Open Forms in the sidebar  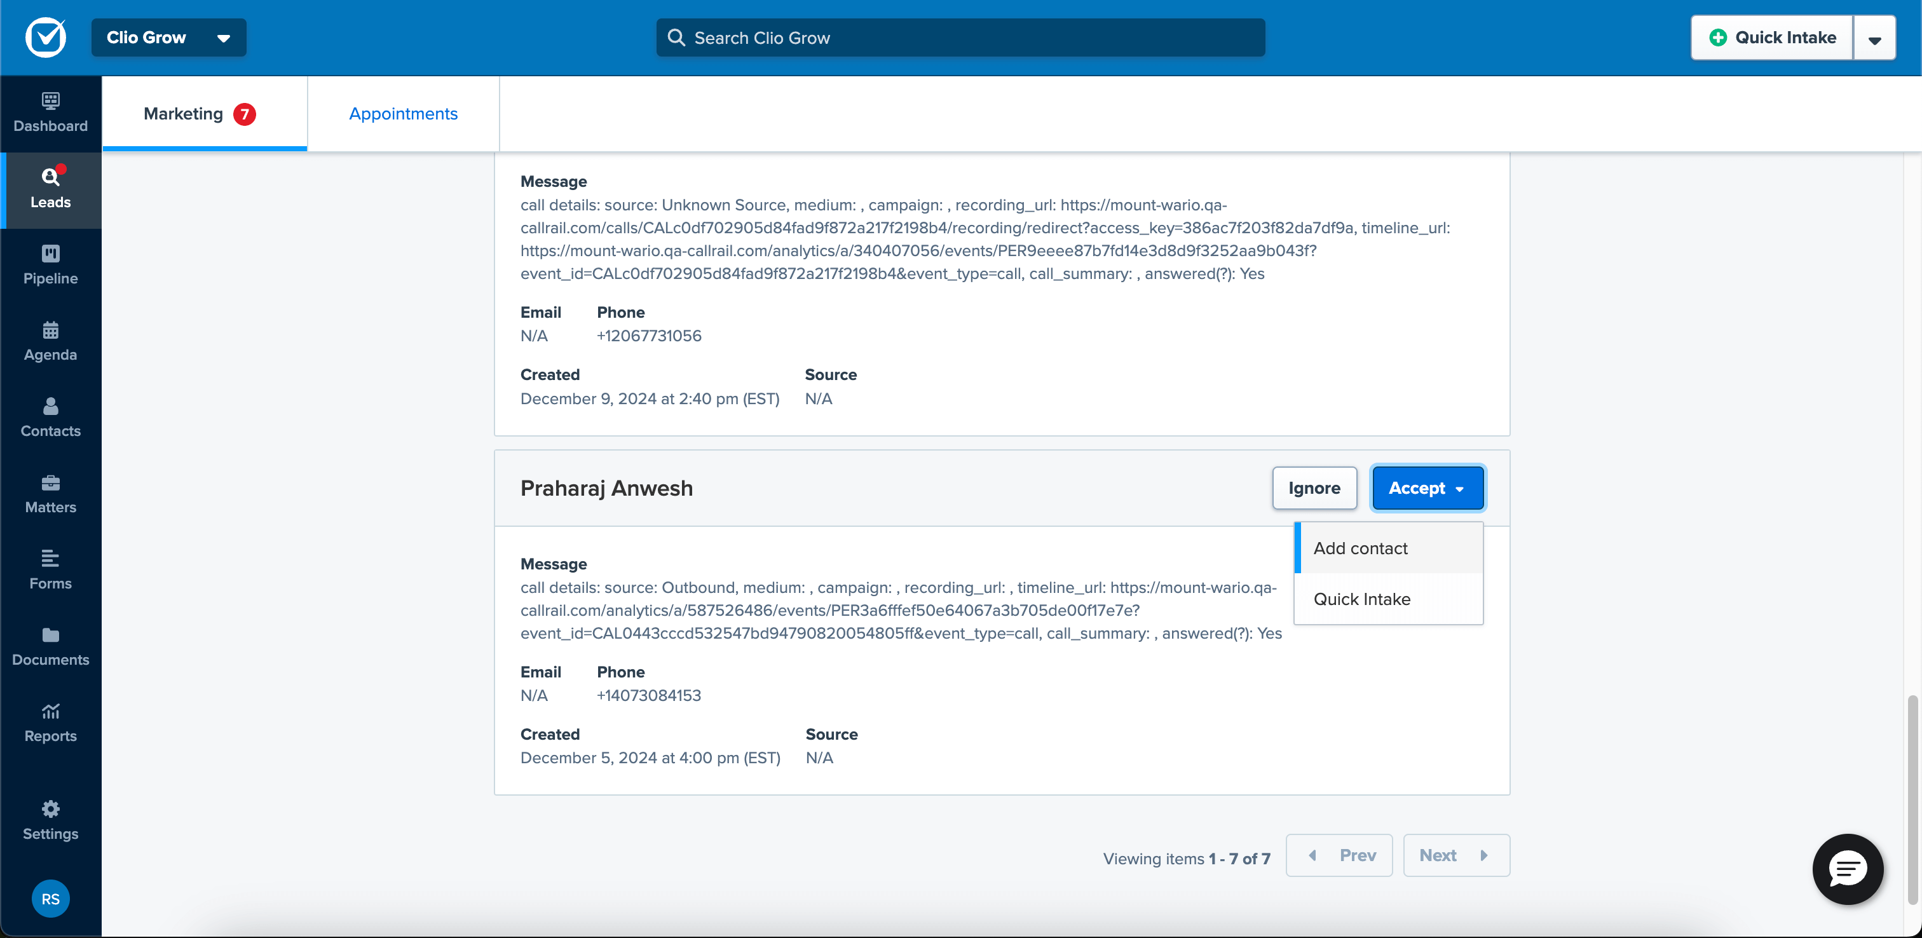coord(50,570)
